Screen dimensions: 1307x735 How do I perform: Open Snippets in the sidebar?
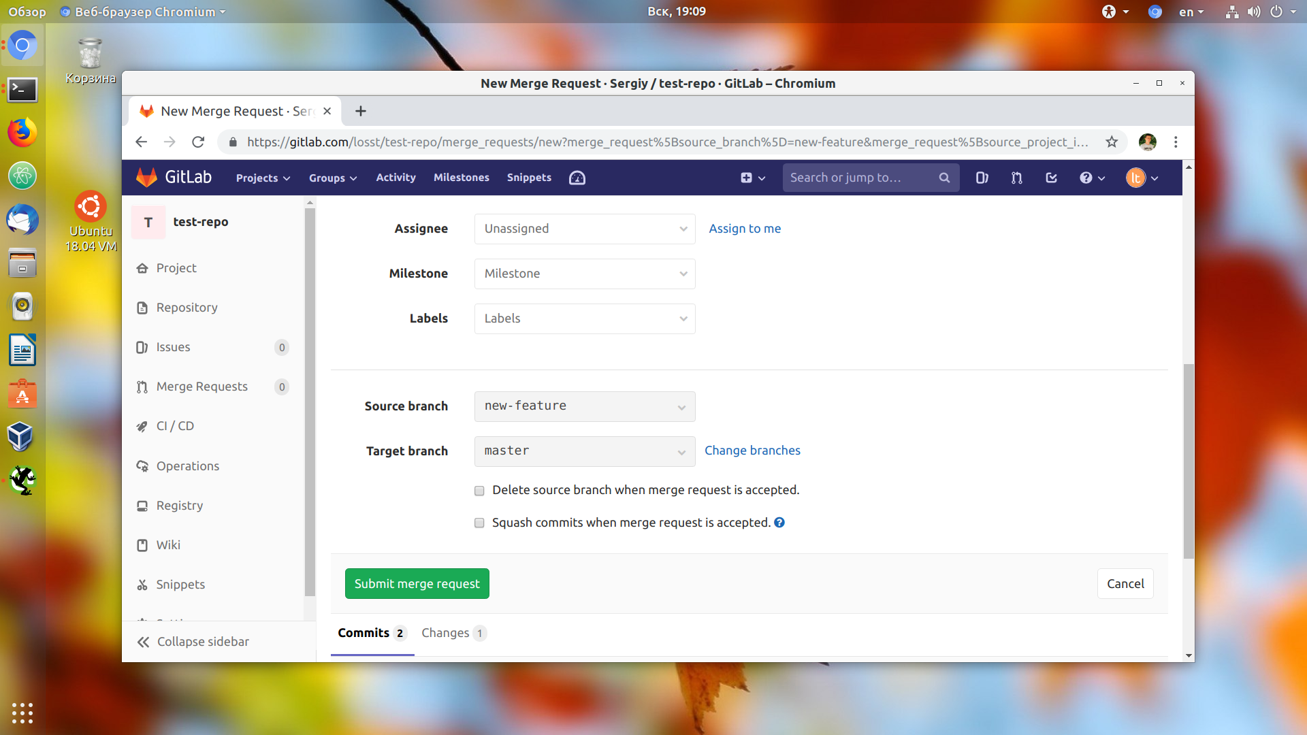coord(180,585)
